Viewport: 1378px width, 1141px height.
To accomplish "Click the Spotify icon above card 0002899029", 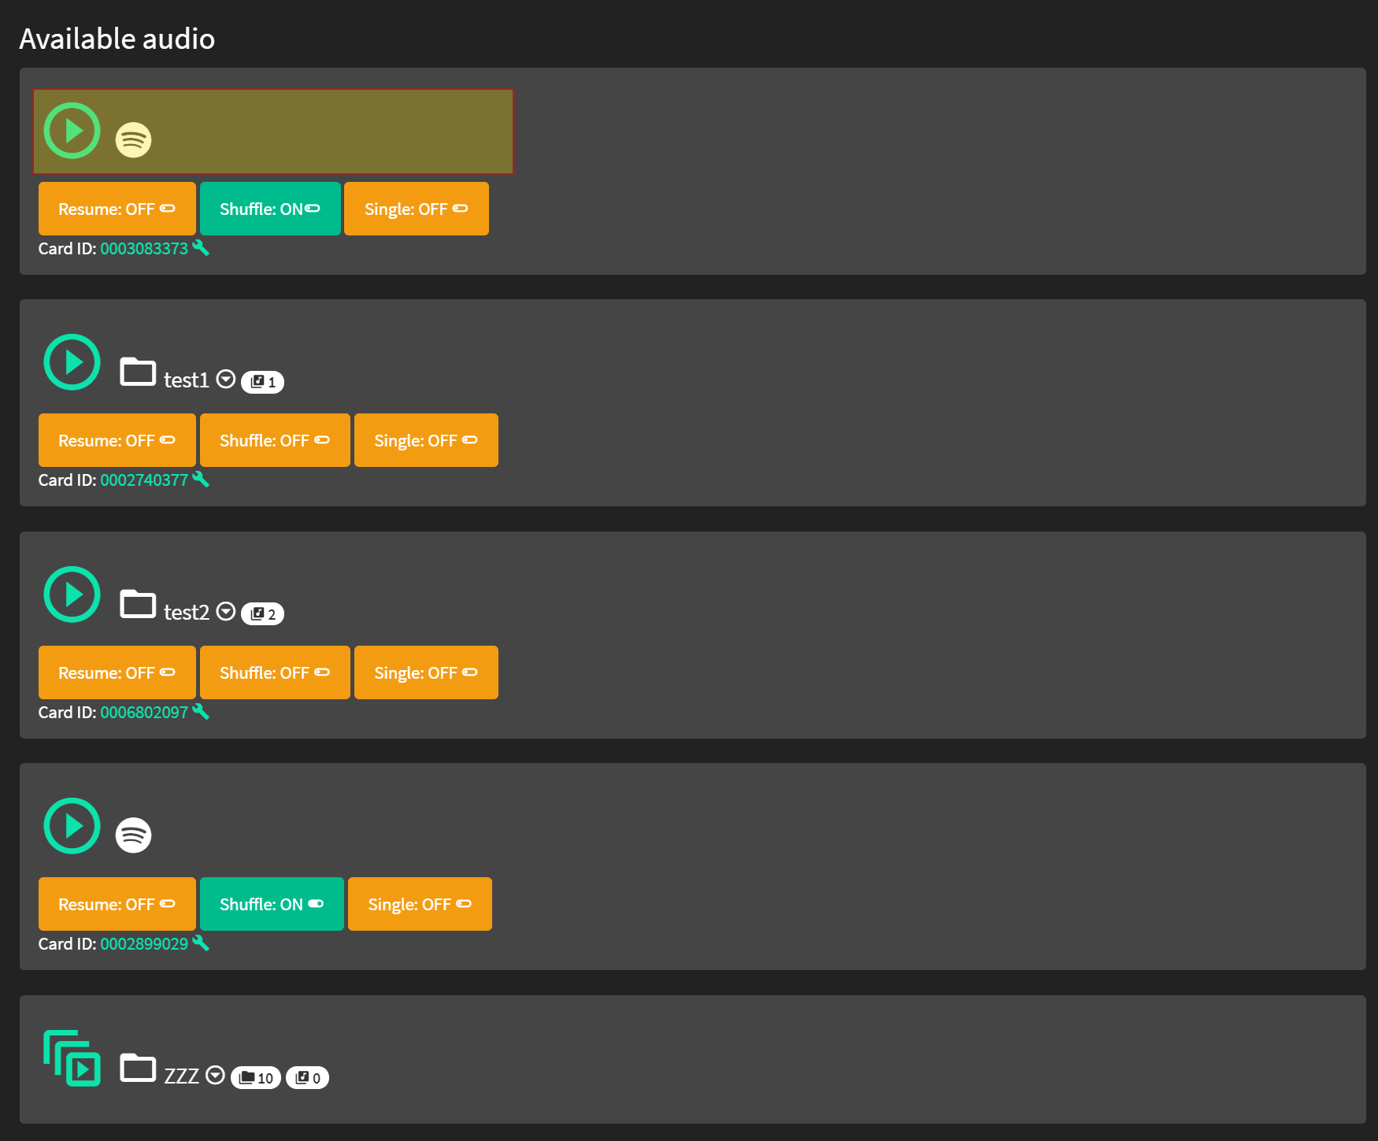I will tap(134, 835).
